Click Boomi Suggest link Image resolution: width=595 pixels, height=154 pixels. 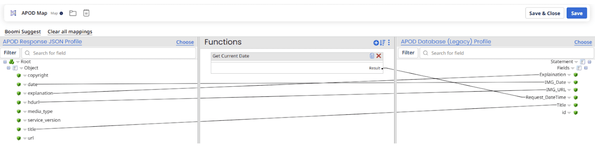click(22, 31)
